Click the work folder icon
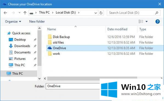This screenshot has width=164, height=101. point(50,54)
